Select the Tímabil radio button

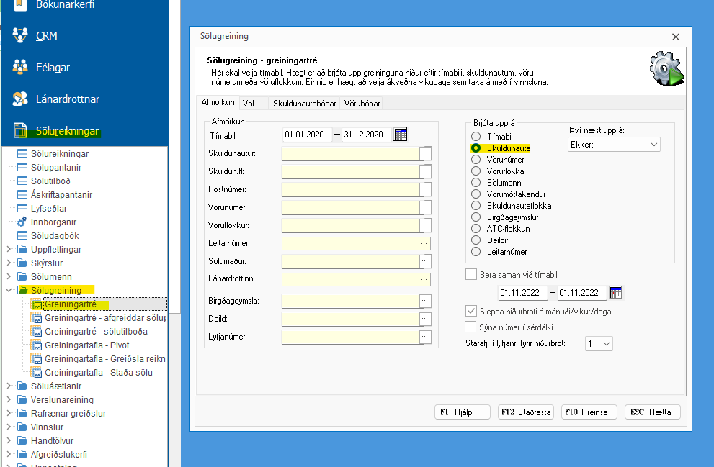click(x=476, y=136)
